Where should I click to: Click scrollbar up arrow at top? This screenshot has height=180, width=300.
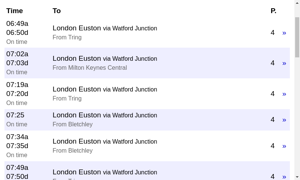coord(297,2)
